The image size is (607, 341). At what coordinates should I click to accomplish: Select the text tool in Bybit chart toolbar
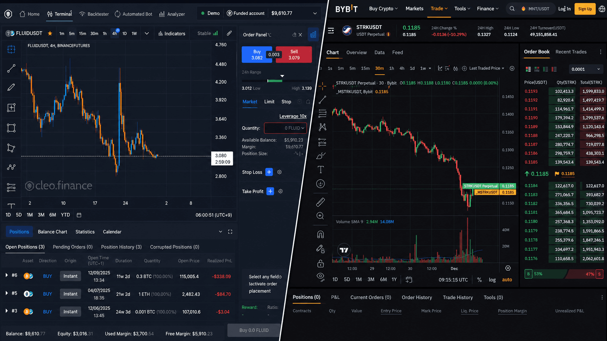pyautogui.click(x=321, y=170)
